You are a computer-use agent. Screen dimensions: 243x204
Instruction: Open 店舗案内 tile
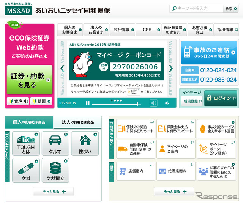136,171
